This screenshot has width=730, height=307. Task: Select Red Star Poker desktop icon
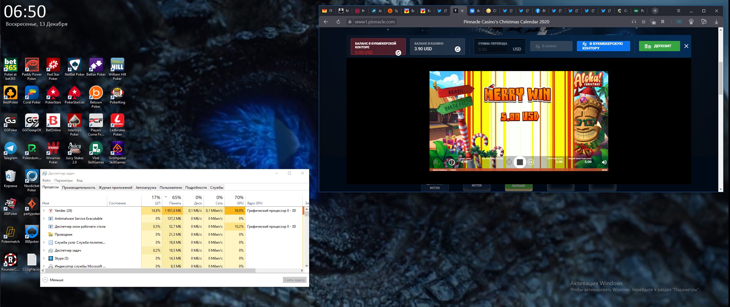click(53, 69)
